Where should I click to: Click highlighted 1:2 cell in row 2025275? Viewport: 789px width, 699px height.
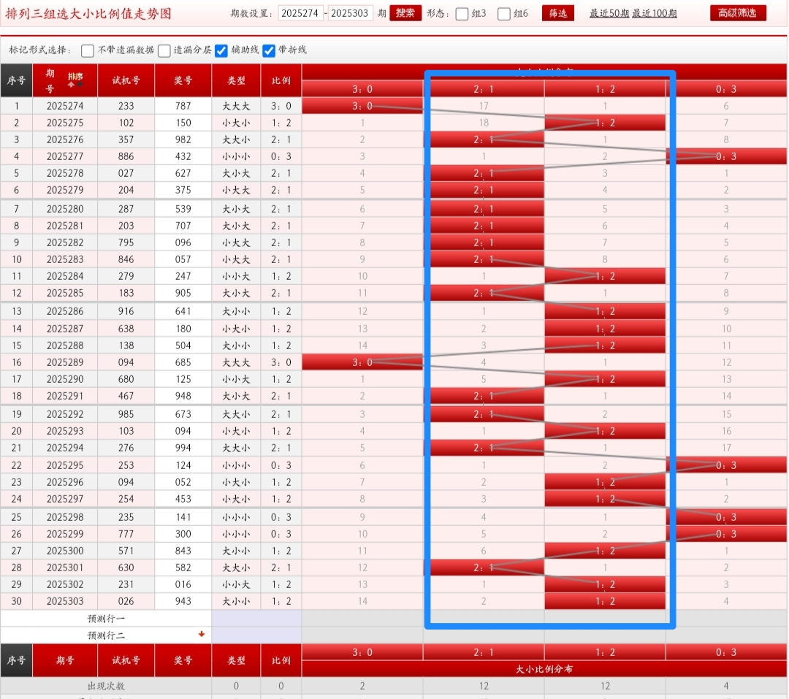tap(605, 123)
